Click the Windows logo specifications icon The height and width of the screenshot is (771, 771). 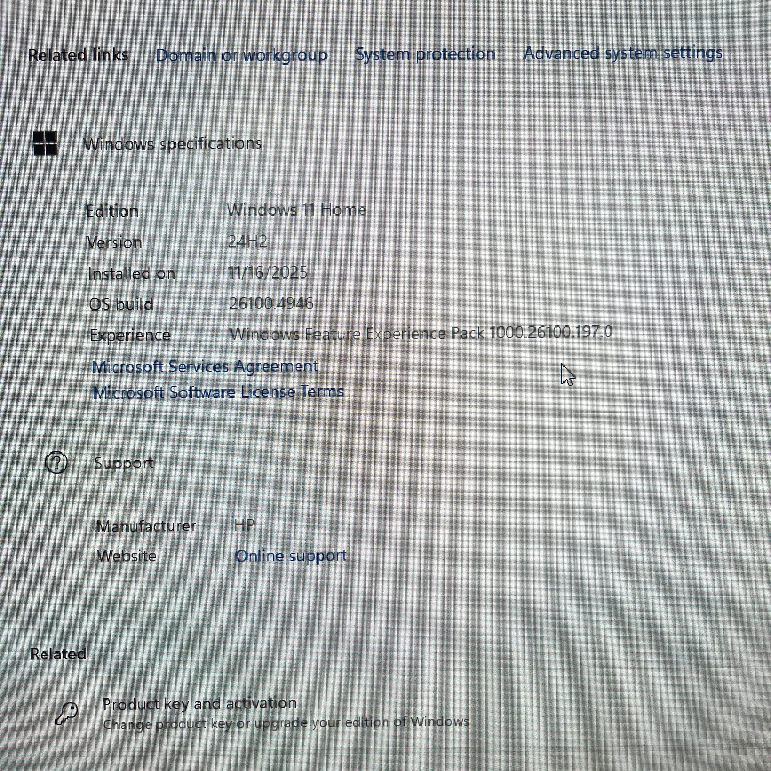point(45,143)
